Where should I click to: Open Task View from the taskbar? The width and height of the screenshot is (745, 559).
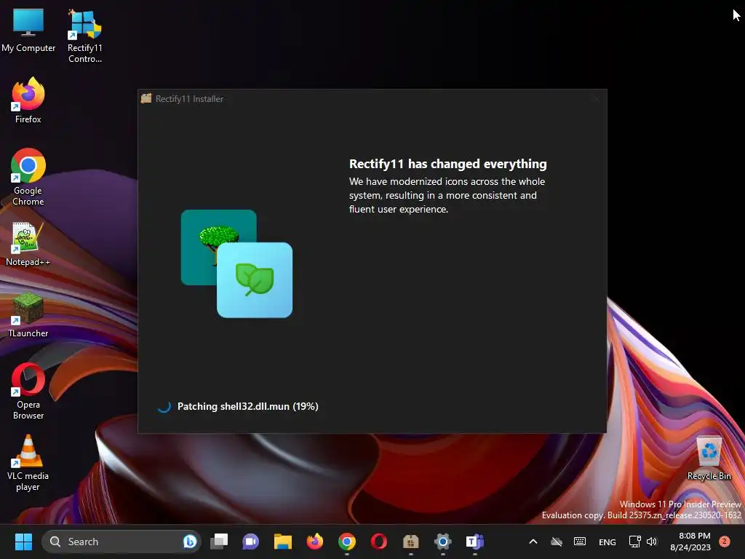219,542
